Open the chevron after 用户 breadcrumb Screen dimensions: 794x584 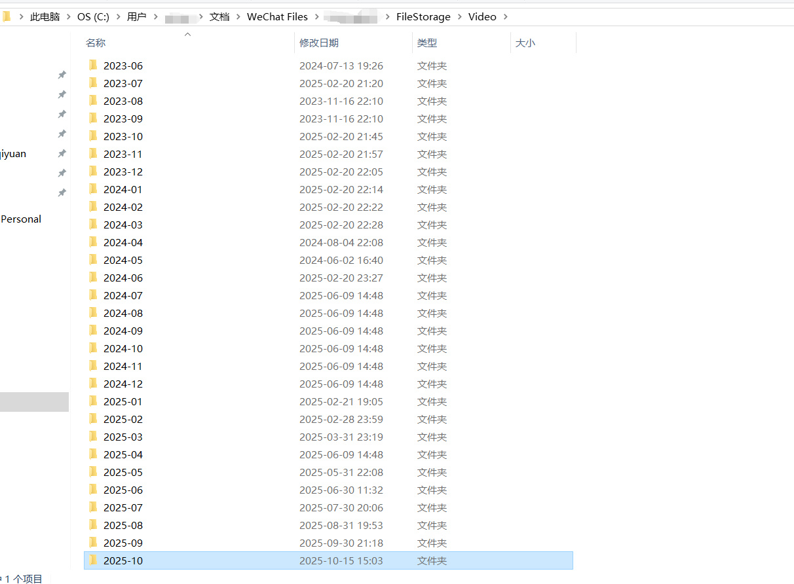(156, 17)
